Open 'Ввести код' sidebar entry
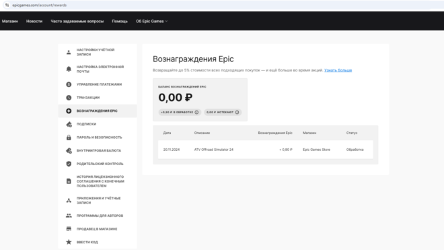The image size is (444, 250). pos(98,242)
